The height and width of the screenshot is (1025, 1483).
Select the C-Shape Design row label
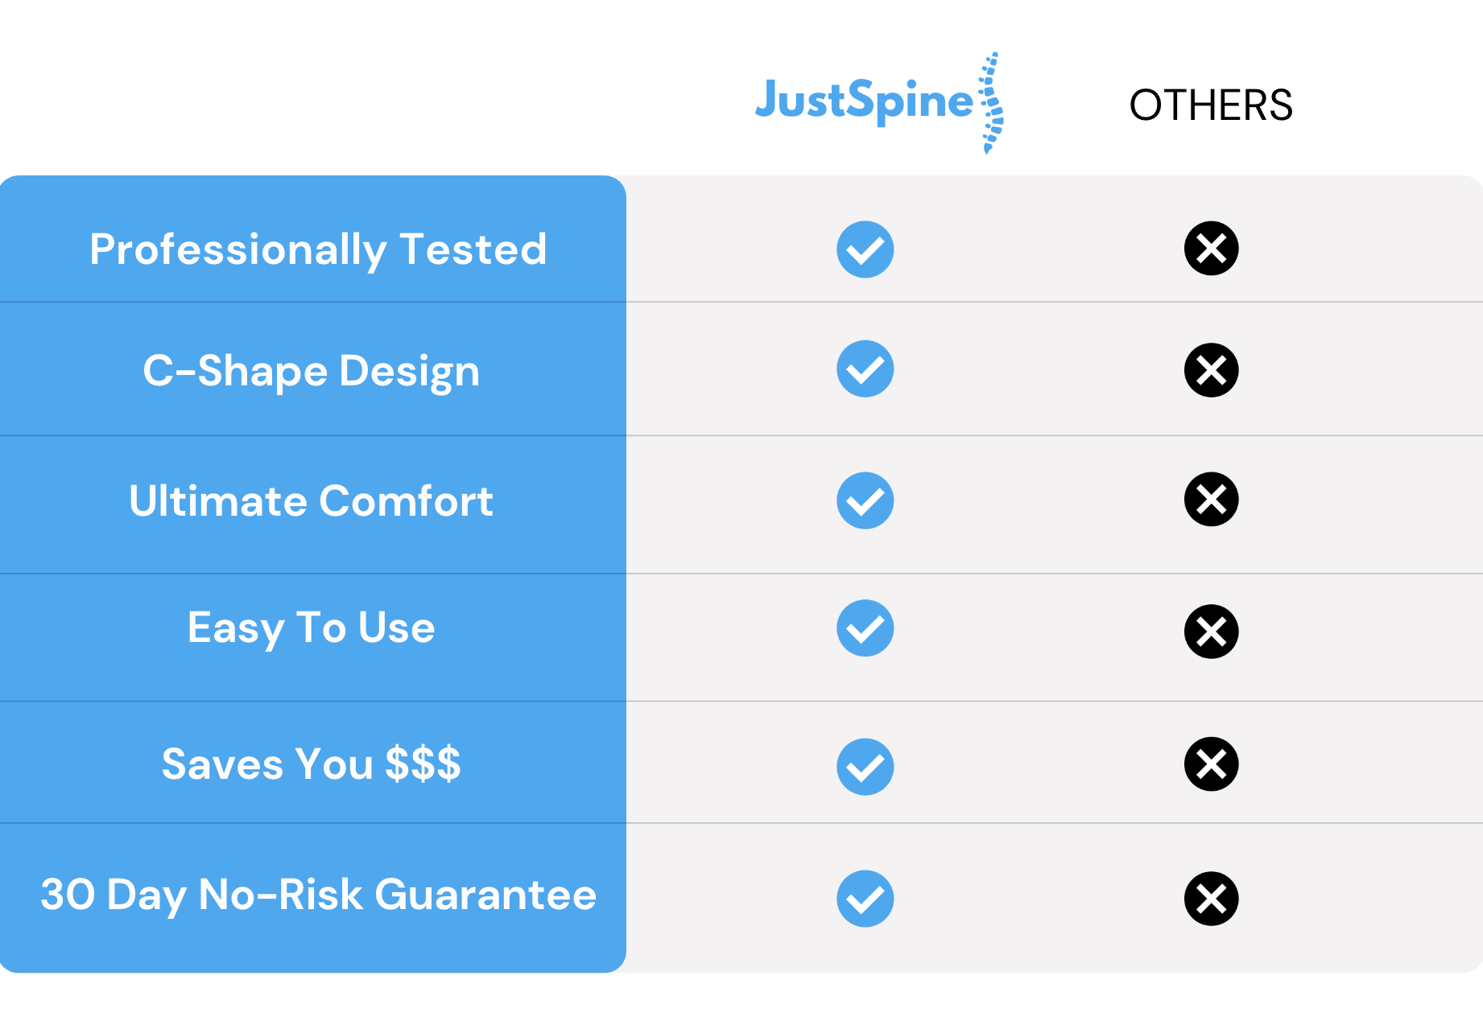pos(312,371)
